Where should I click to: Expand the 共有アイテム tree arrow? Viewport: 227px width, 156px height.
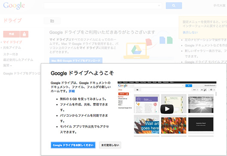tap(1, 48)
